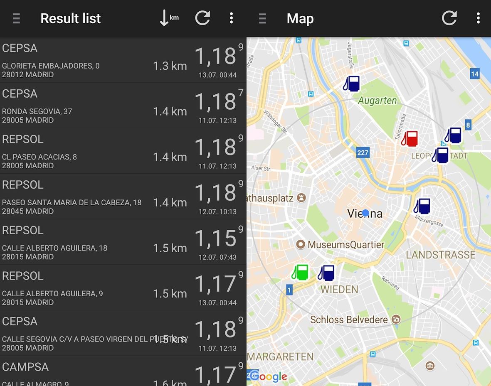This screenshot has width=491, height=386.
Task: Tap the sort by km arrow icon
Action: coord(169,18)
